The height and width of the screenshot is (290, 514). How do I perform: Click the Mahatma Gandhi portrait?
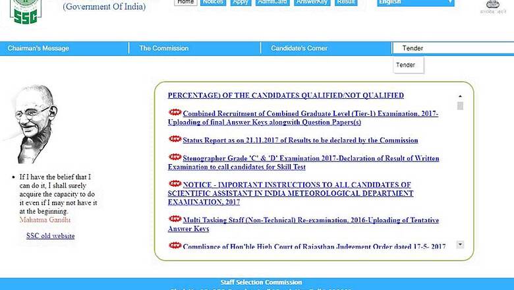[x=34, y=124]
